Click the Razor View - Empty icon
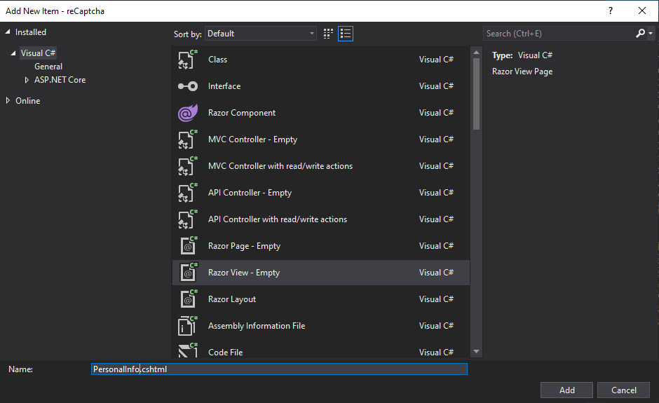 189,273
